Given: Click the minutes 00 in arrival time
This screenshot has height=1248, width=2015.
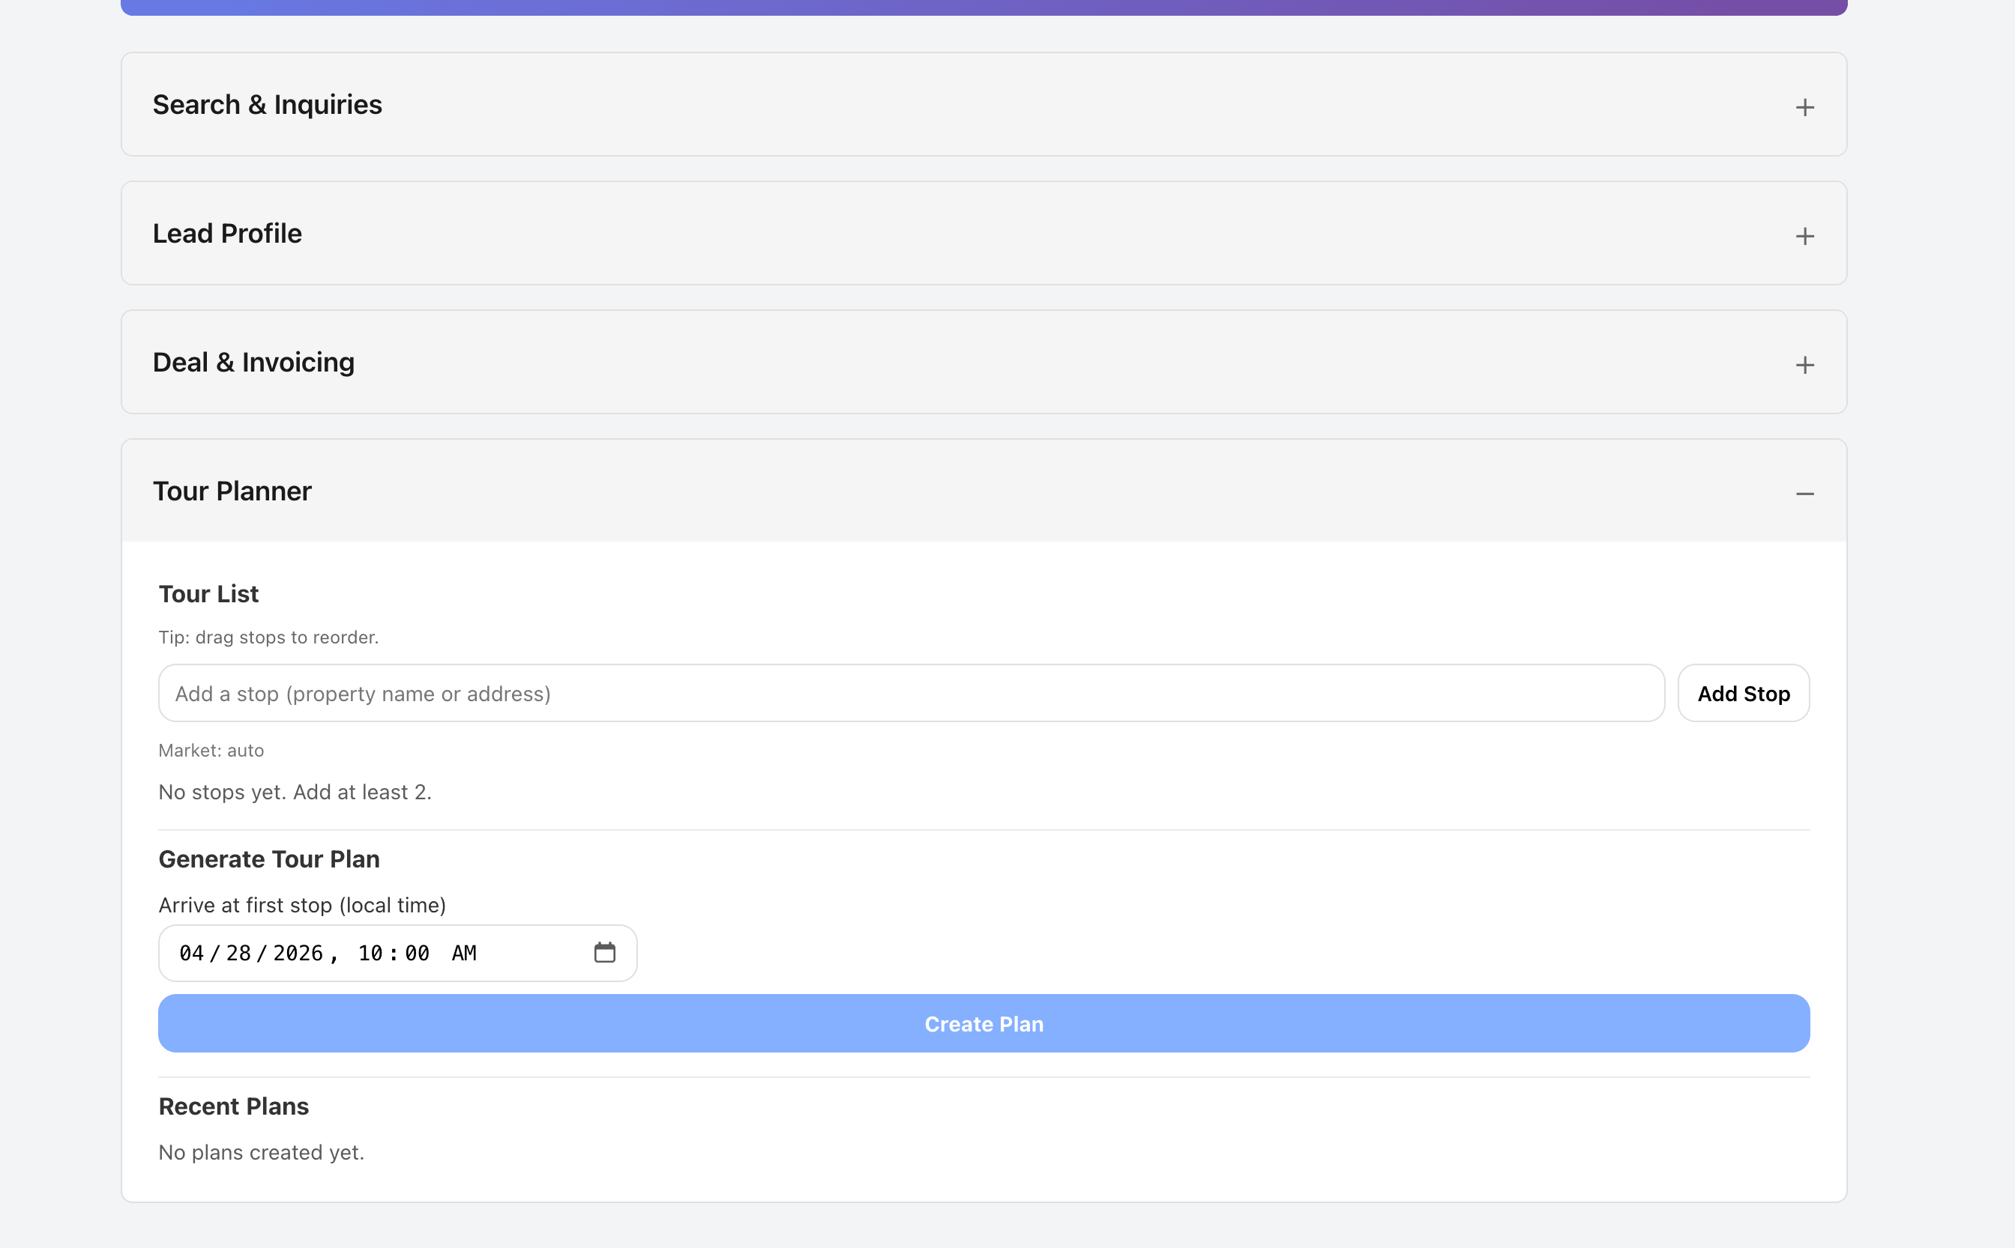Looking at the screenshot, I should [x=417, y=954].
